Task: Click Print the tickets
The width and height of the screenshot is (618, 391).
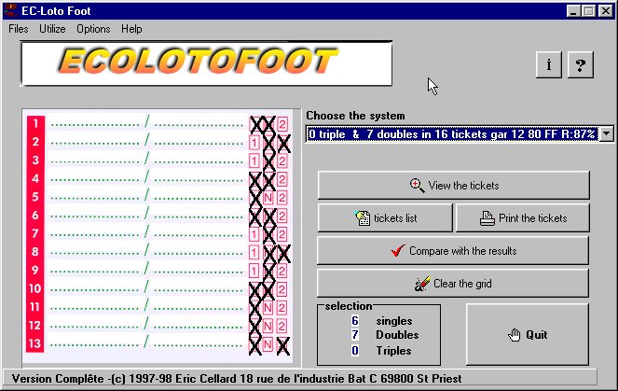Action: (x=523, y=218)
